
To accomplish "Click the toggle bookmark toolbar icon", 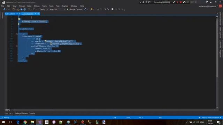I will 112,9.
